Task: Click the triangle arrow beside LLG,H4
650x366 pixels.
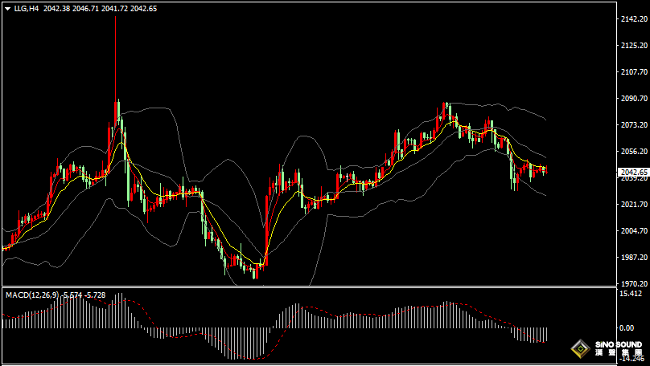Action: (7, 8)
